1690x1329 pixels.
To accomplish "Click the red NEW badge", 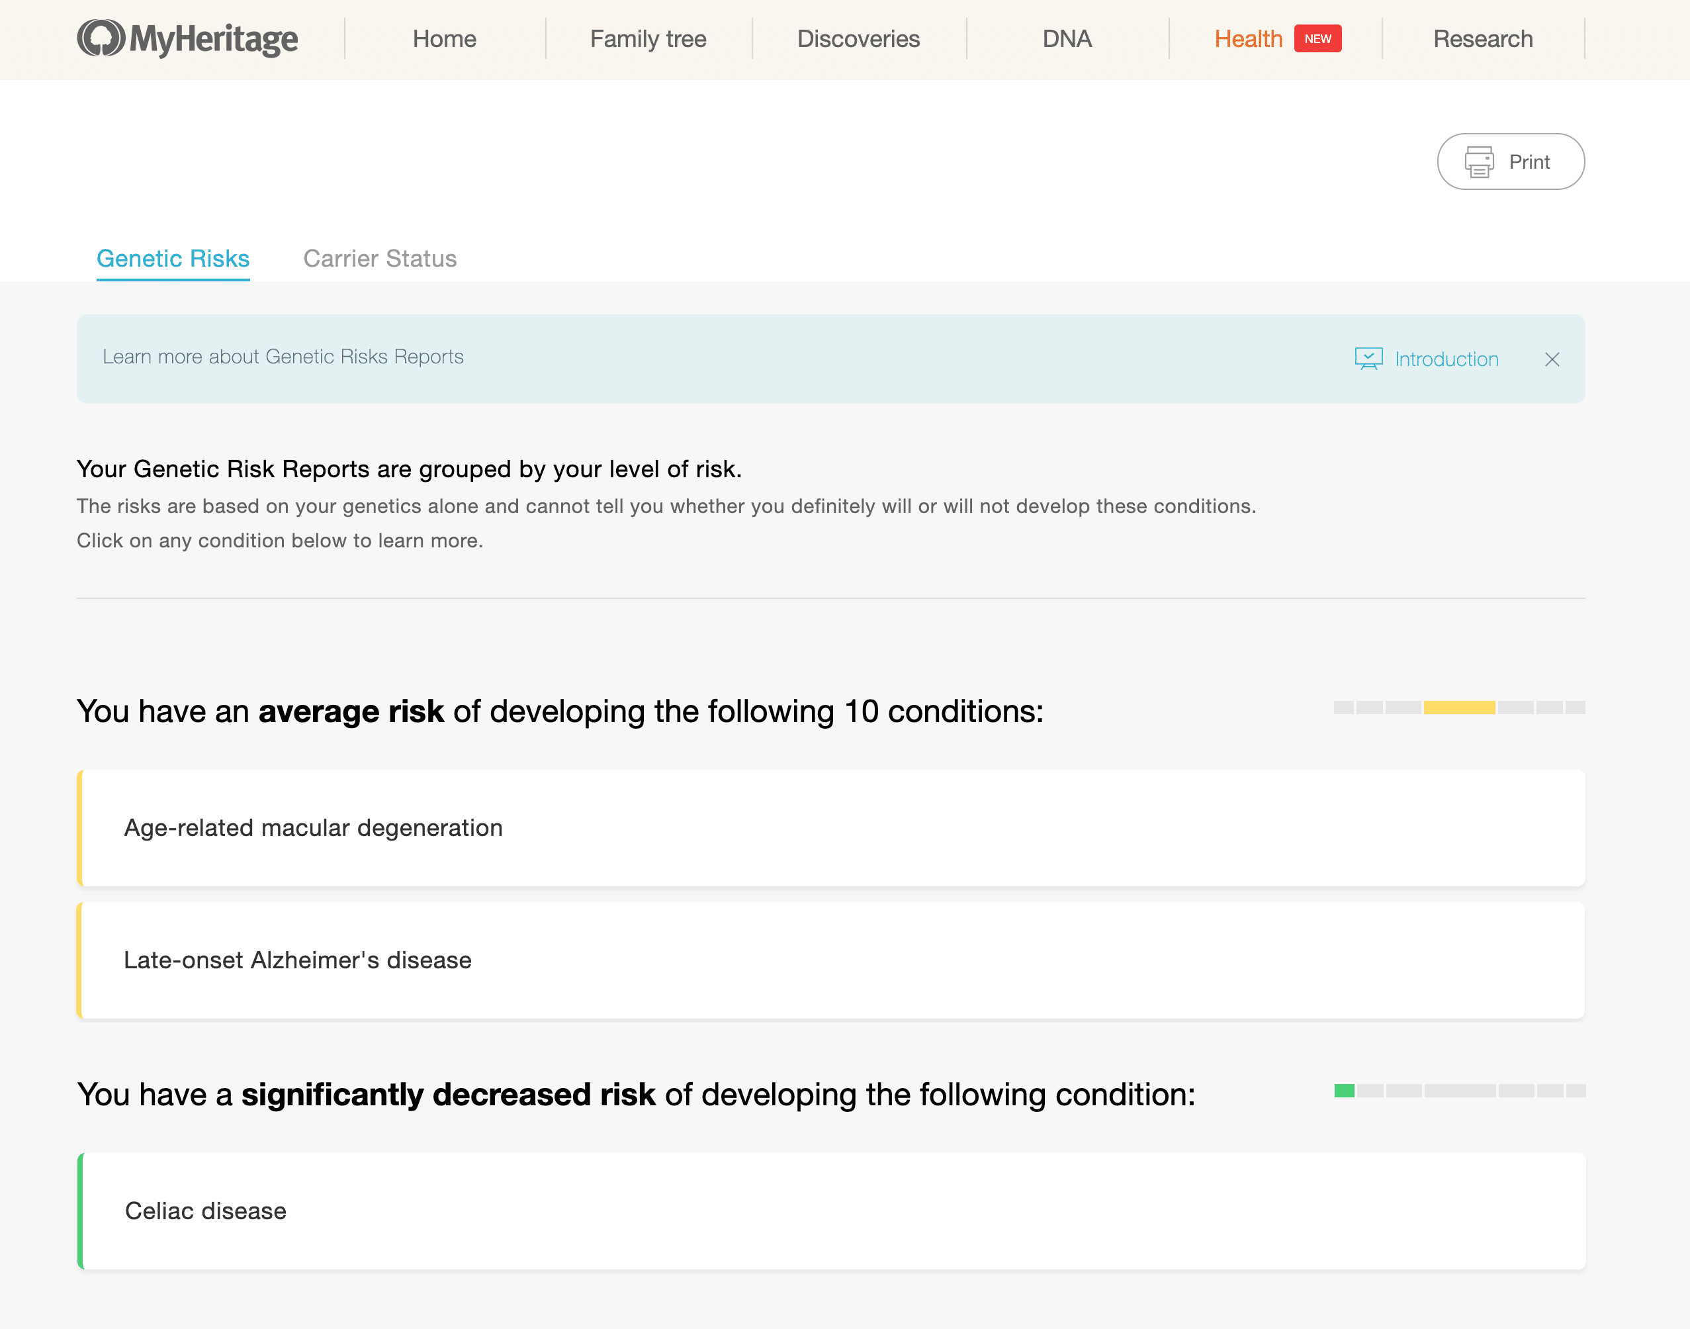I will coord(1317,39).
